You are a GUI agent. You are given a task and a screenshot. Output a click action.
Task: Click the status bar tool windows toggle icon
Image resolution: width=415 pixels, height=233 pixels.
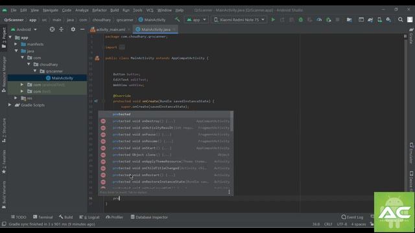point(4,224)
